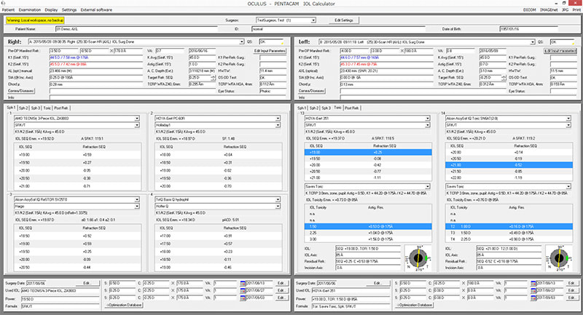
Task: Switch to Toric tab in Right panel
Action: point(47,108)
